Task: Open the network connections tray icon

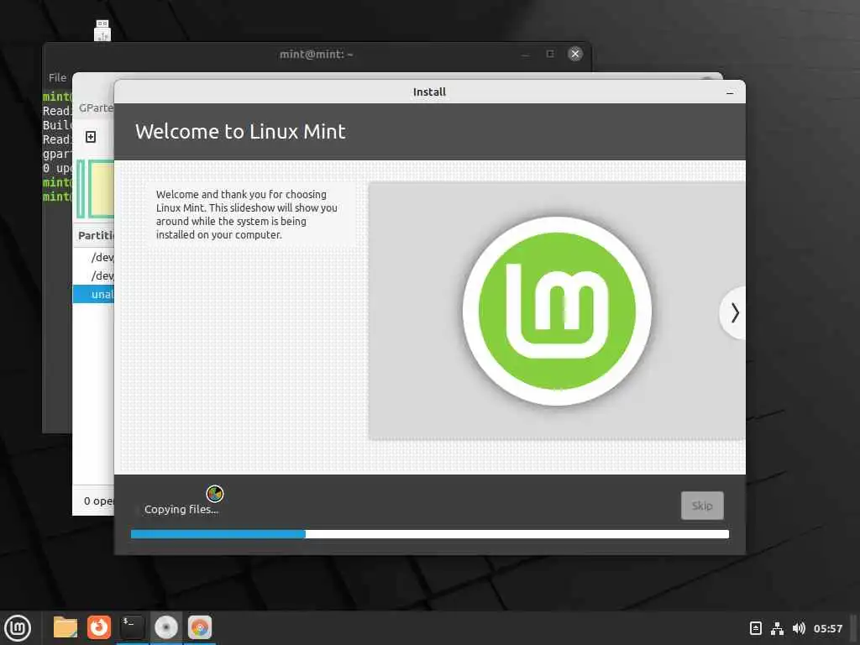Action: coord(777,628)
